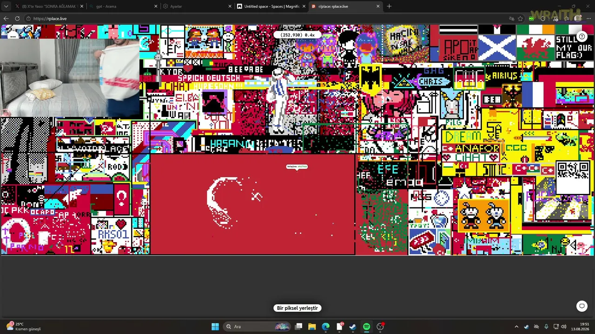This screenshot has width=595, height=334.
Task: View site information for rplace.live
Action: pos(28,19)
